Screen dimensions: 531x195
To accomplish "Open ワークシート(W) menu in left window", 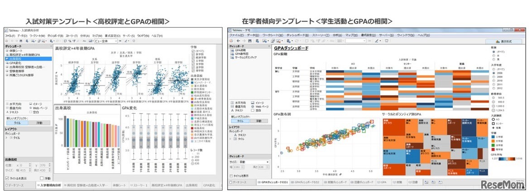I will (x=38, y=36).
